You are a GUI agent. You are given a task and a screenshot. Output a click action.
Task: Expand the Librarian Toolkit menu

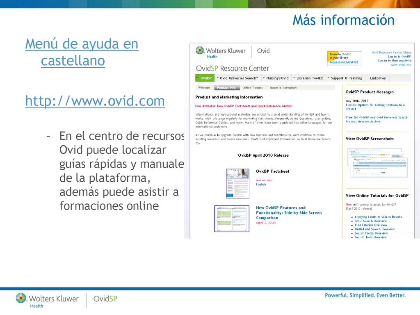[x=308, y=78]
